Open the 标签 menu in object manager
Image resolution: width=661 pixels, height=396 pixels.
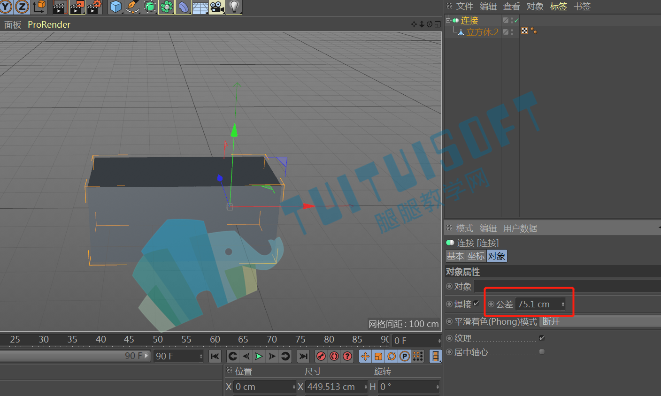click(559, 6)
